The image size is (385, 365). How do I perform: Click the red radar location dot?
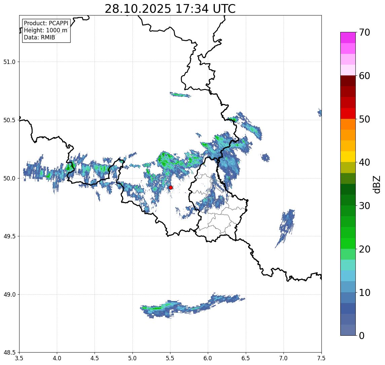(171, 188)
